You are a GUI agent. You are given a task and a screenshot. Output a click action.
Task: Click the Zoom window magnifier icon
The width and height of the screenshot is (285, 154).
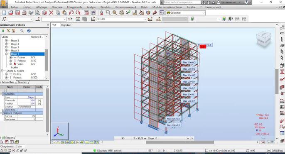pos(108,12)
